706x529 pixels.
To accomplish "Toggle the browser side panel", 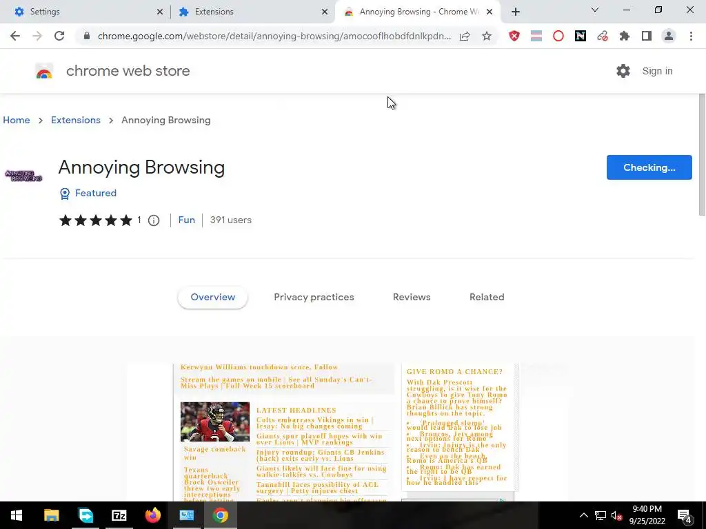I will [x=647, y=36].
